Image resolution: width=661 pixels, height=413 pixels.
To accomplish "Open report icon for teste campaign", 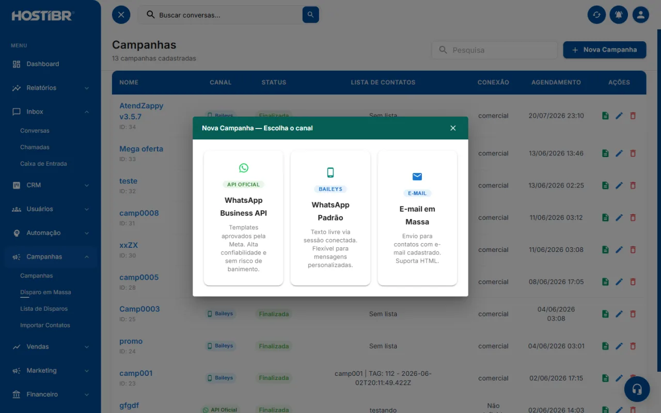I will [605, 185].
